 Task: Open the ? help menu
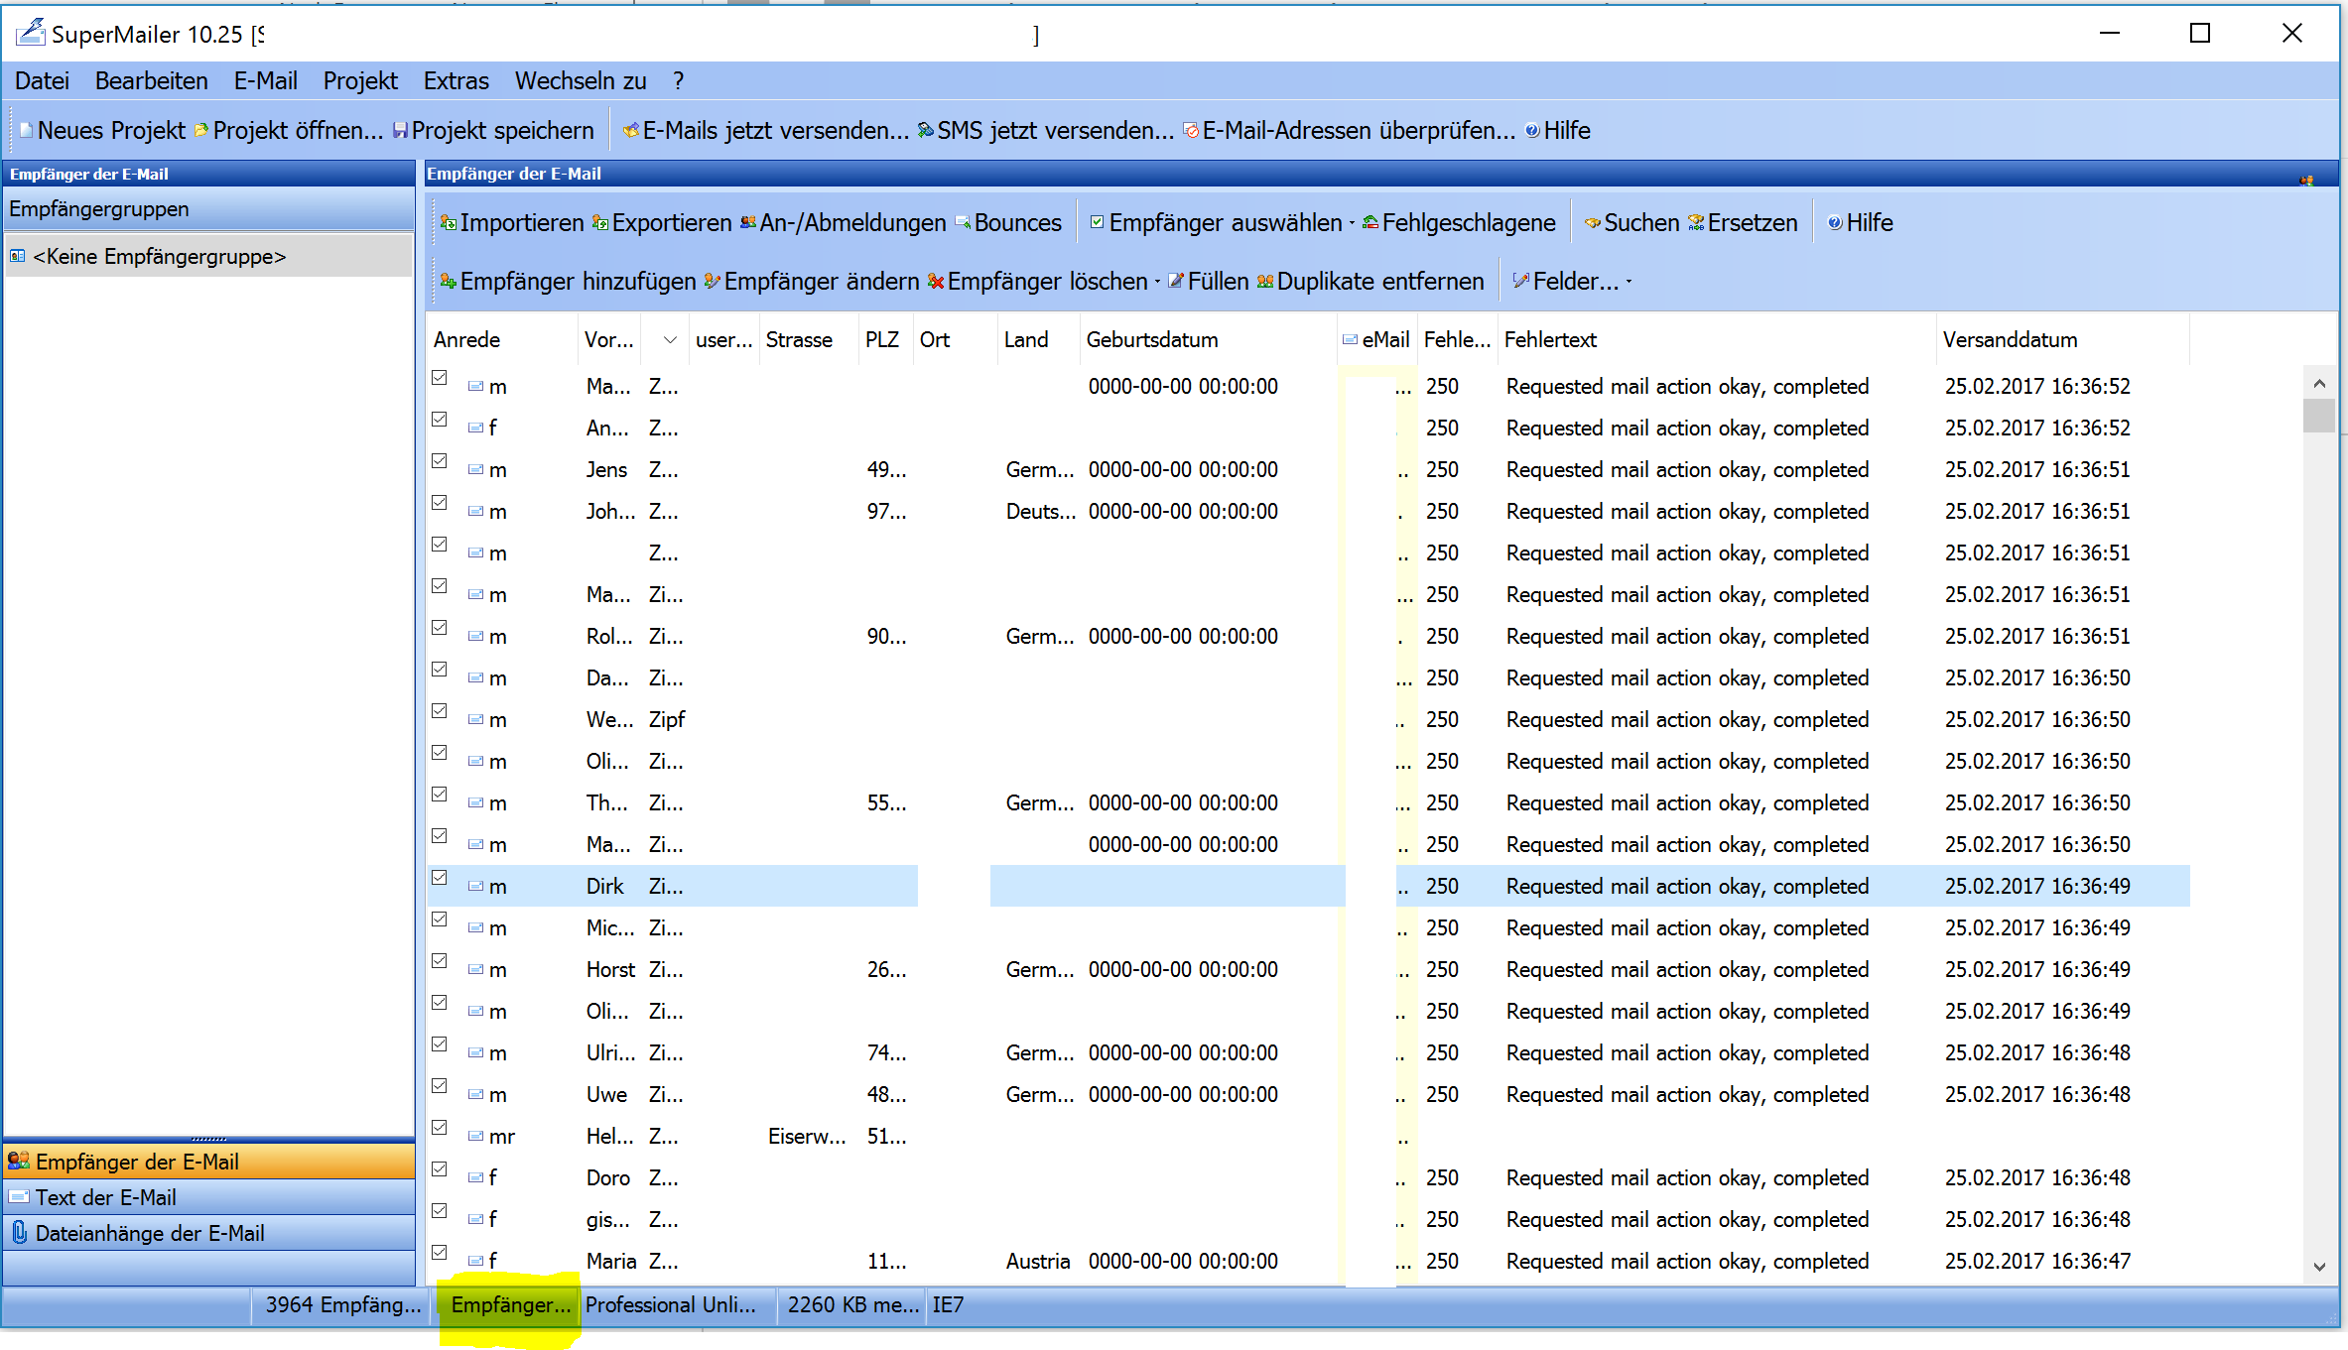(678, 81)
